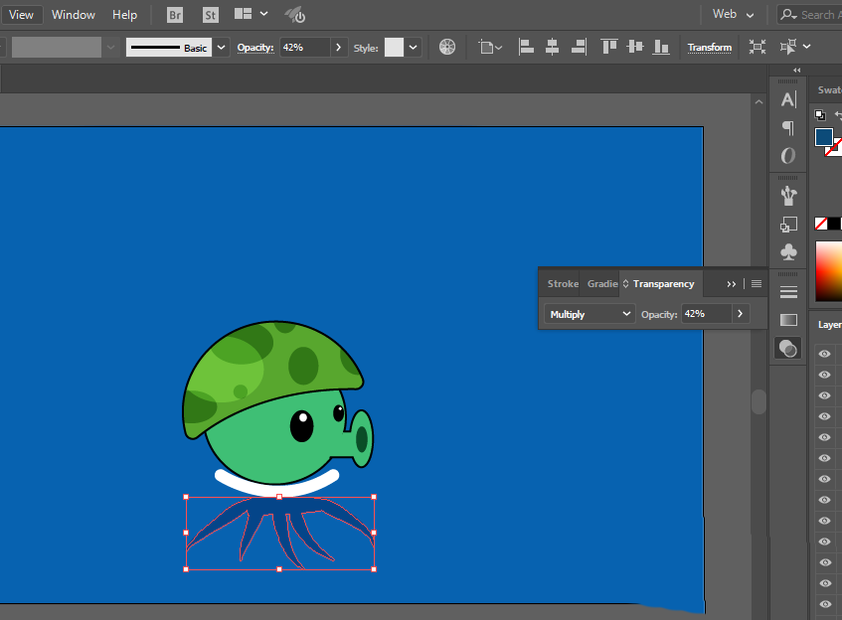
Task: Expand the Web workspace switcher dropdown
Action: 734,15
